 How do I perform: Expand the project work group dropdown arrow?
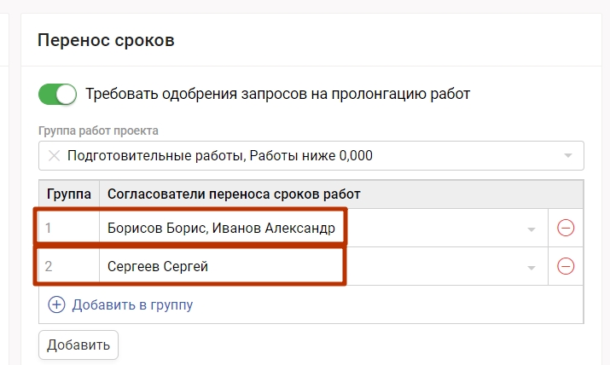pyautogui.click(x=568, y=156)
